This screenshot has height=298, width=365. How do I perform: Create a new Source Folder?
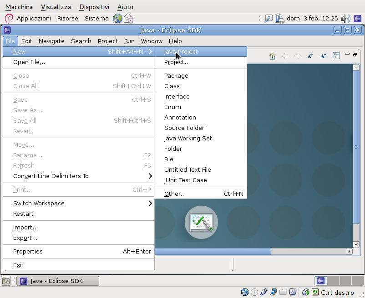click(x=200, y=128)
